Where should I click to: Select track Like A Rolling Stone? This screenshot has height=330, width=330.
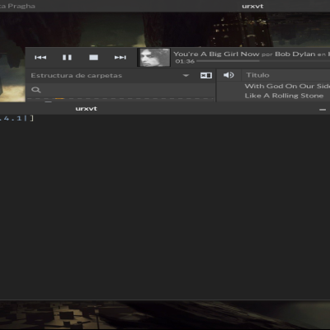pos(284,96)
